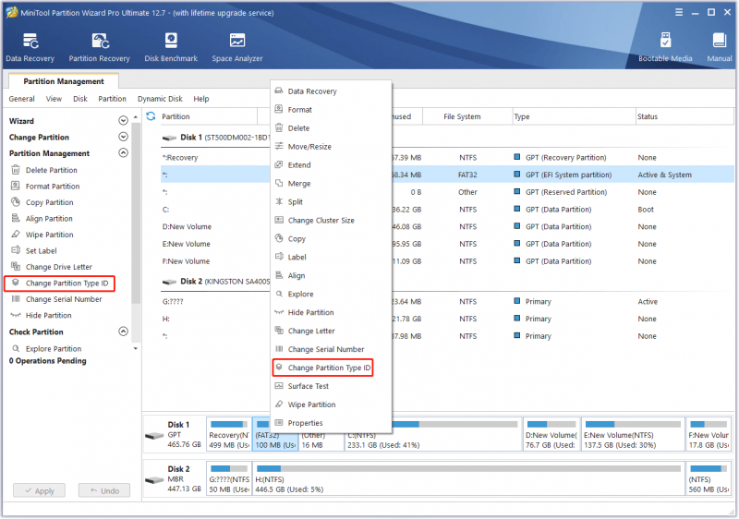Collapse the Check Partition section
The image size is (739, 519).
click(123, 332)
